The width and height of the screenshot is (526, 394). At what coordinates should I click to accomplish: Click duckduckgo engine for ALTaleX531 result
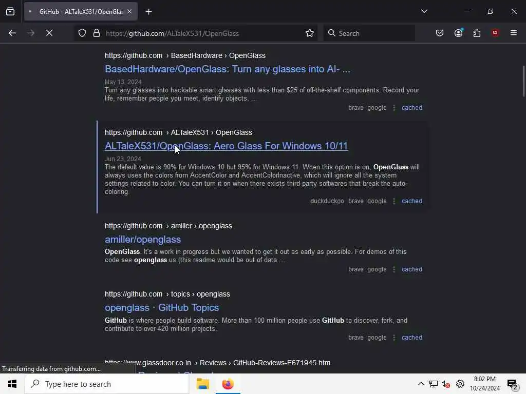327,201
